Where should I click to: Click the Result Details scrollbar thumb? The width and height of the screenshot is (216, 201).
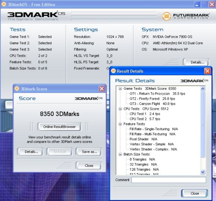pos(203,124)
